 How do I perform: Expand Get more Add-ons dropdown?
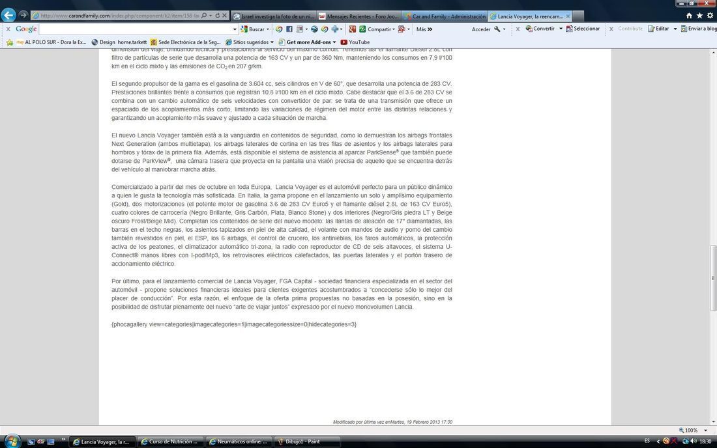coord(334,42)
